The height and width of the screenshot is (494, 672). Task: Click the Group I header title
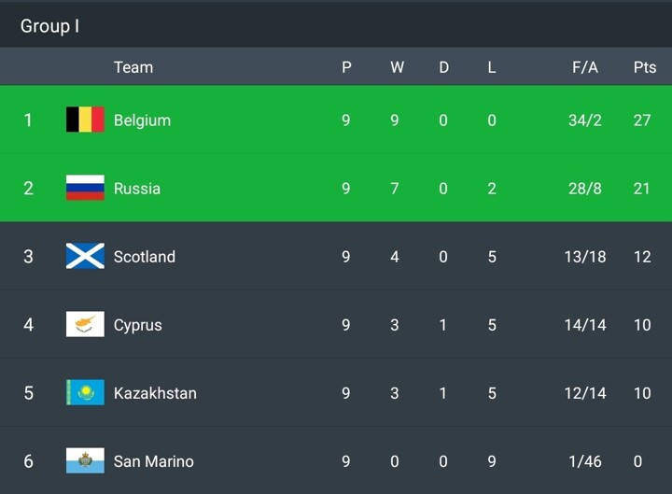[x=49, y=26]
